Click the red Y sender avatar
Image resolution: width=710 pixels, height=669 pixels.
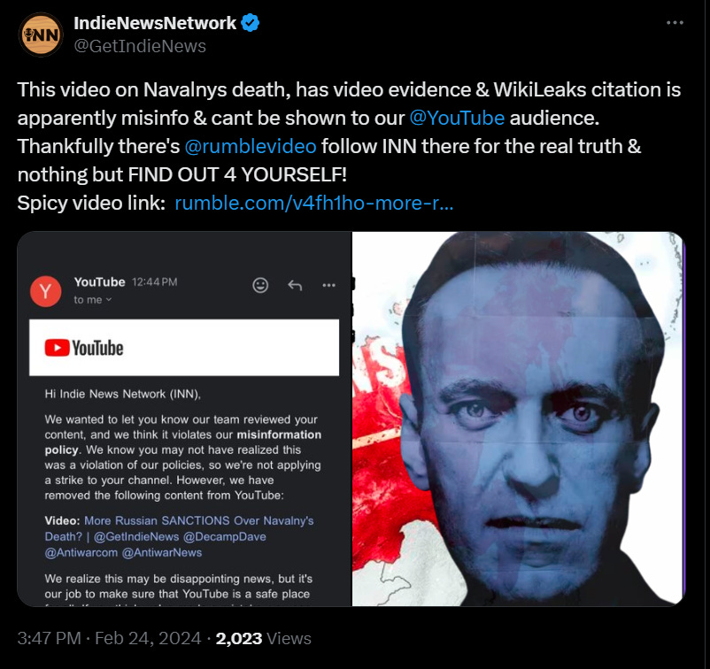(x=46, y=291)
